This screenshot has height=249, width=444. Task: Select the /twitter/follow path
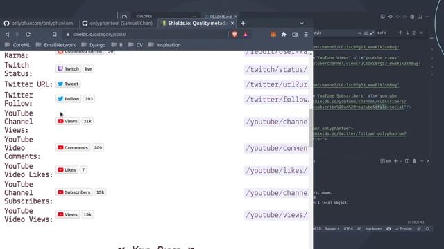click(276, 100)
